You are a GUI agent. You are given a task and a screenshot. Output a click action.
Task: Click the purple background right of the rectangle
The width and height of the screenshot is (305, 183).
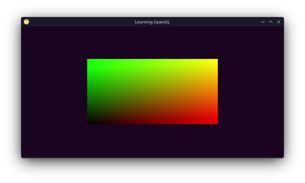click(250, 91)
